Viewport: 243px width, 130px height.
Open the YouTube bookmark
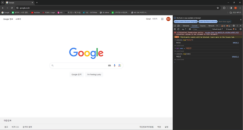[x=36, y=13]
